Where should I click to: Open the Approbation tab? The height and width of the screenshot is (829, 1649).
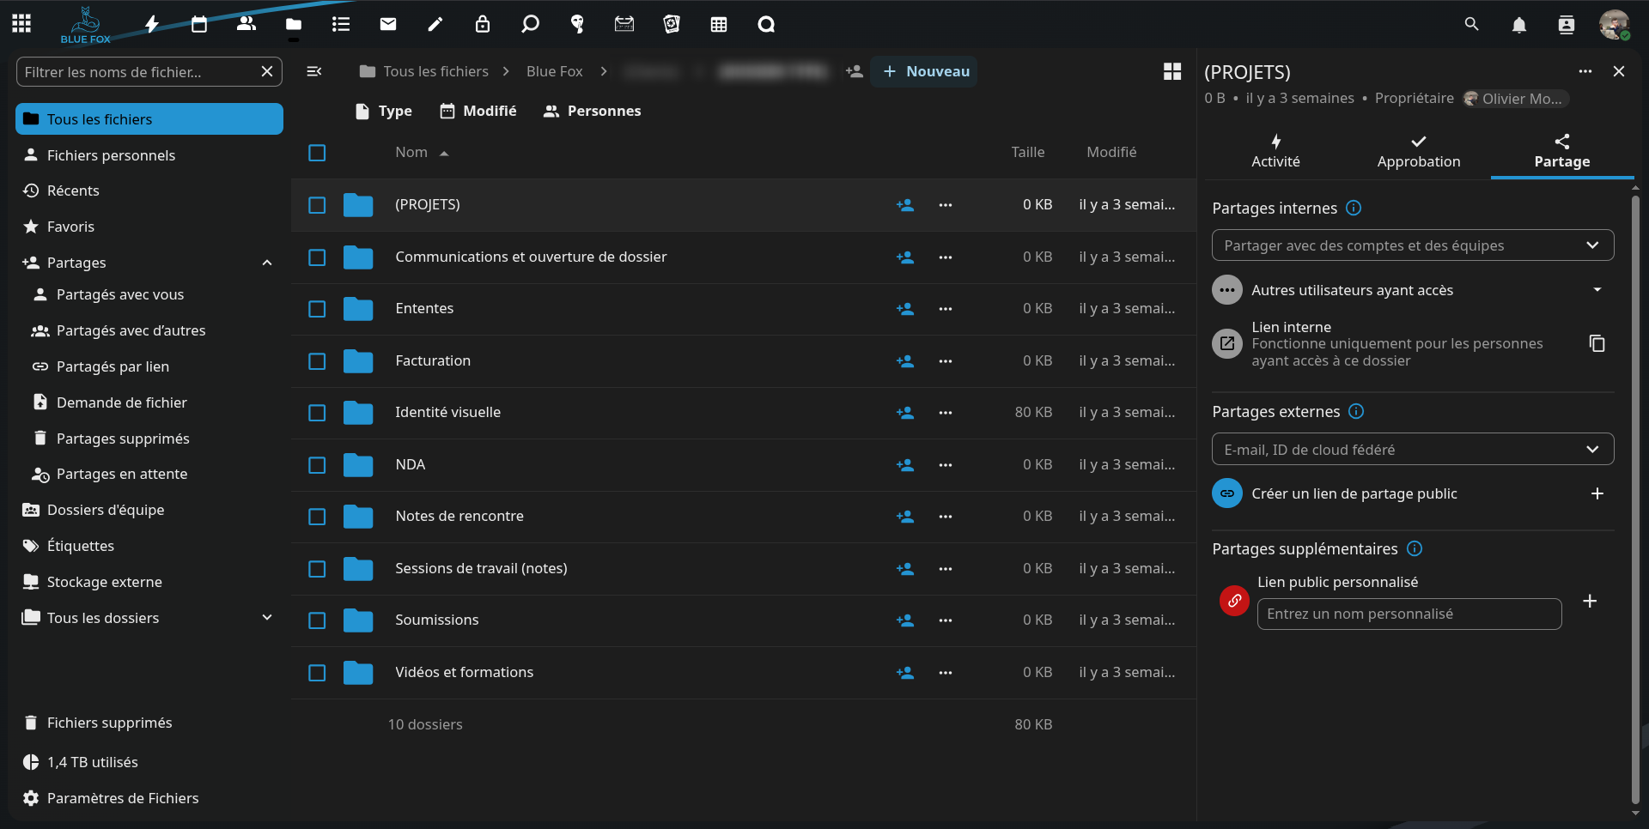[1418, 151]
